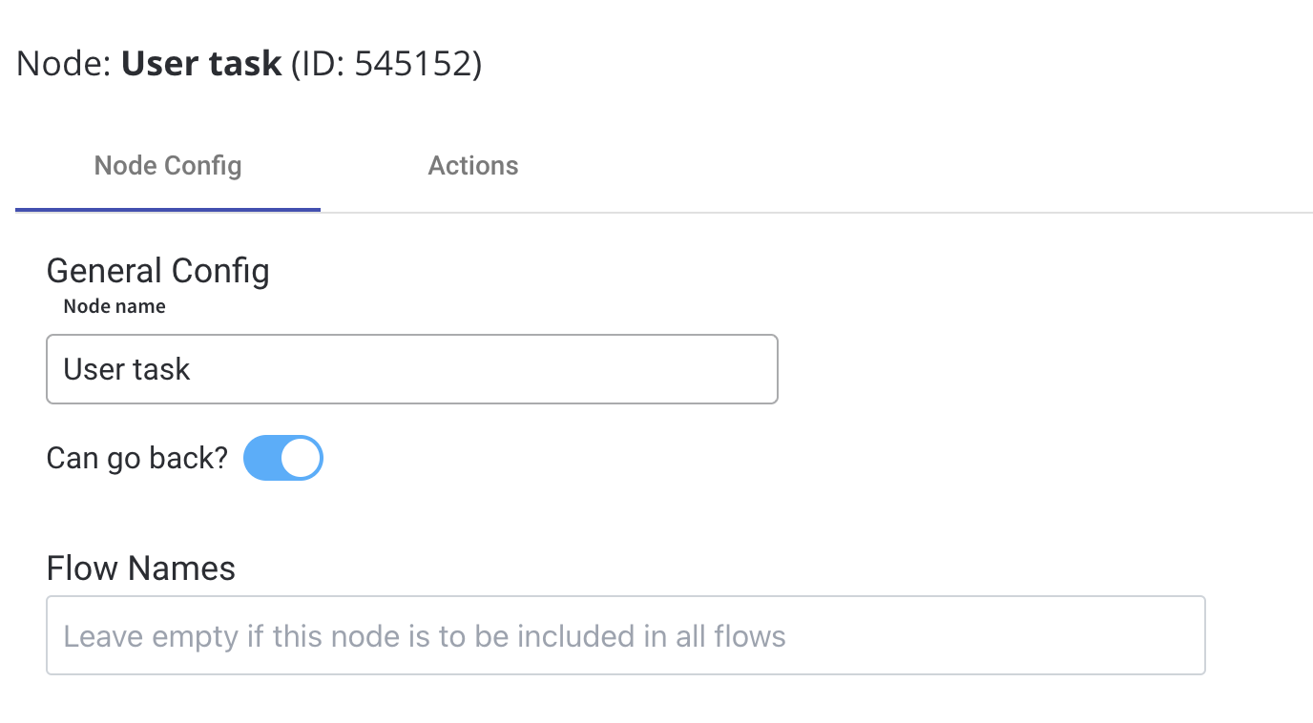Click the "Node:" prefix in the header
Screen dimensions: 1313x723
coord(64,64)
